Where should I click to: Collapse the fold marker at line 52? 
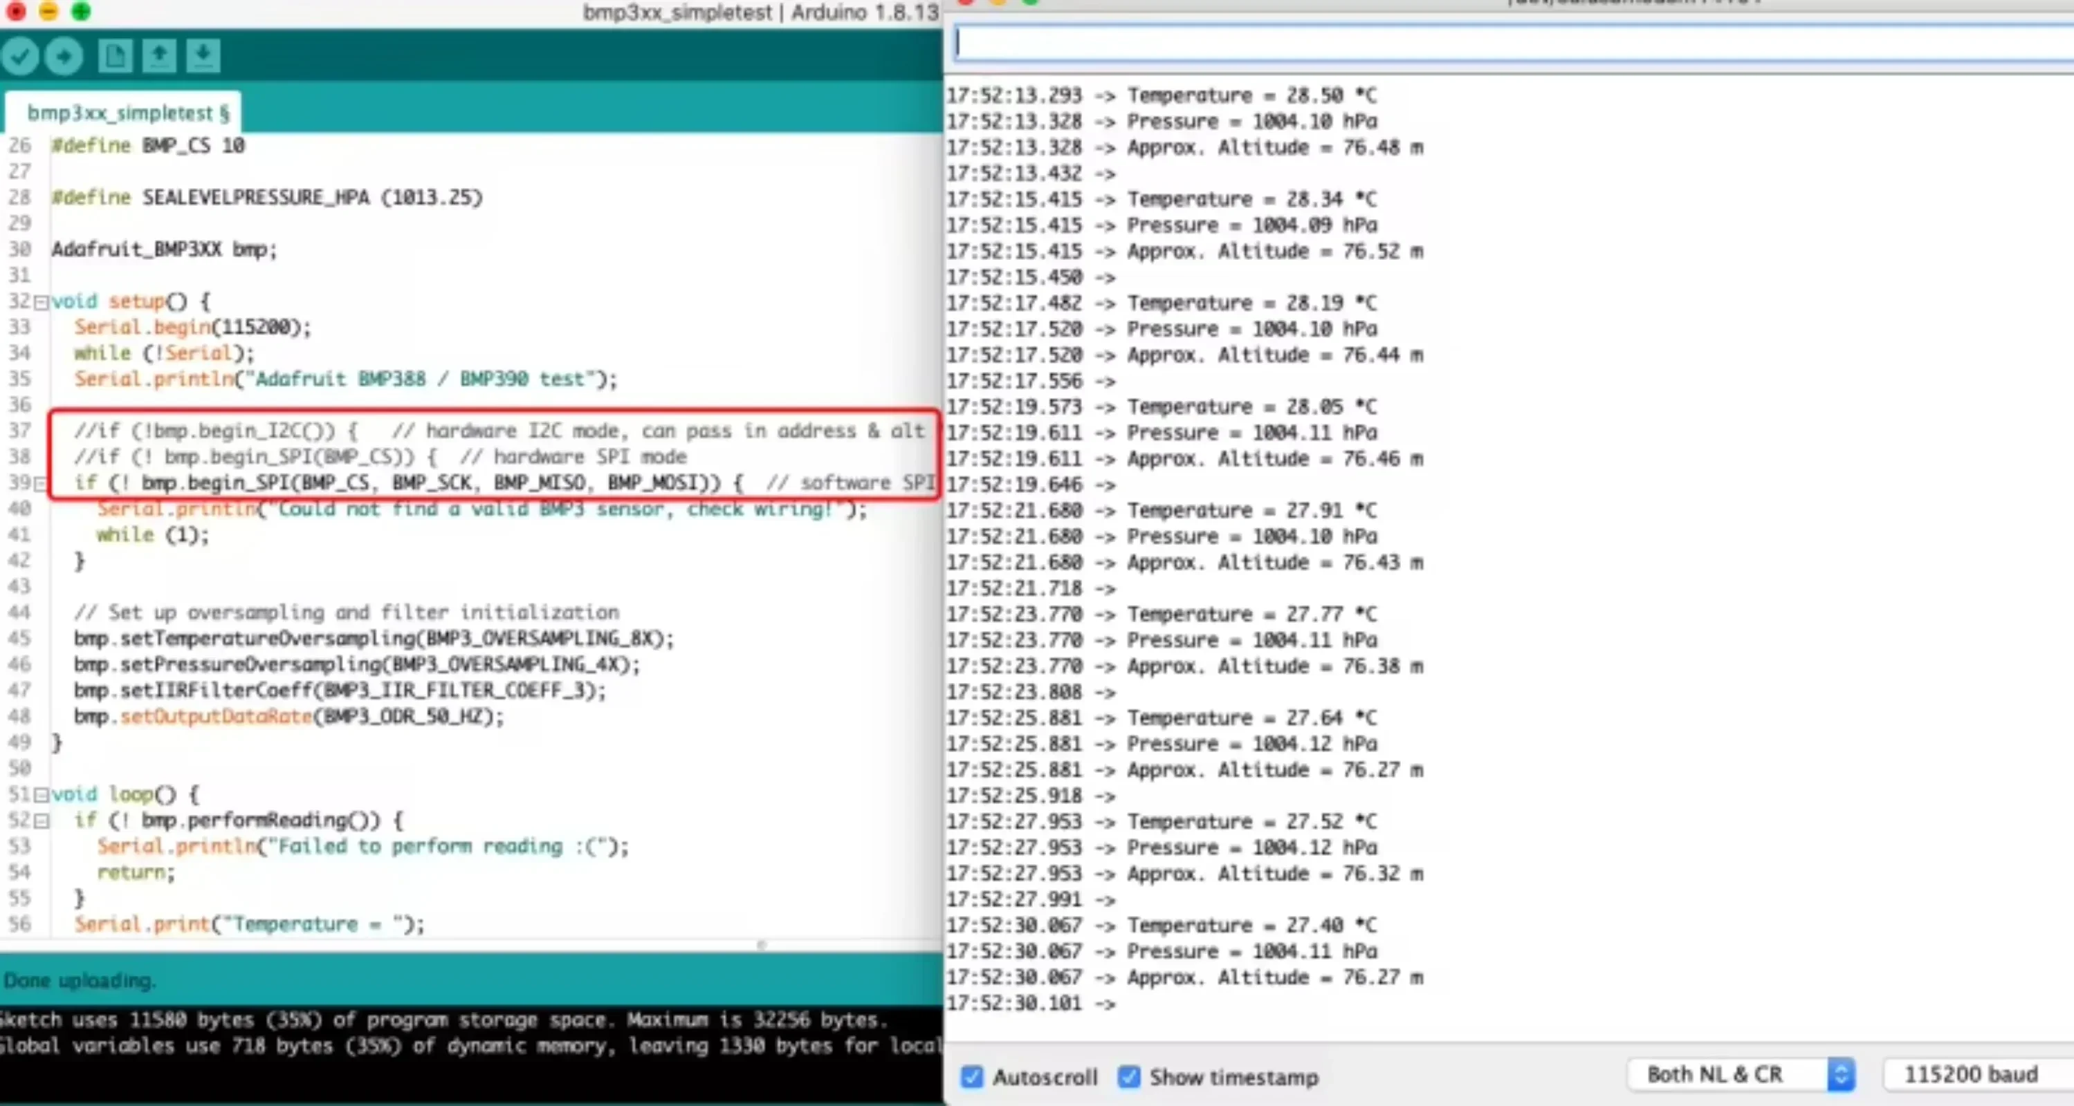41,821
